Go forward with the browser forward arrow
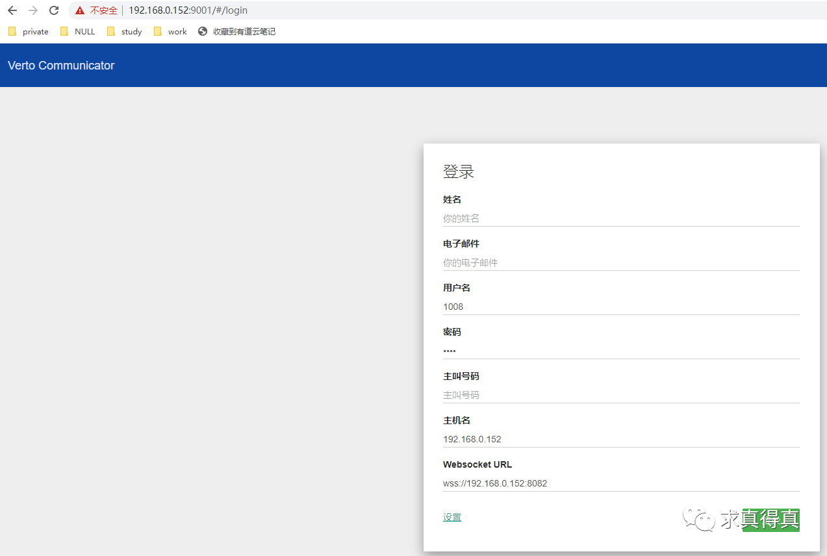827x556 pixels. click(33, 10)
